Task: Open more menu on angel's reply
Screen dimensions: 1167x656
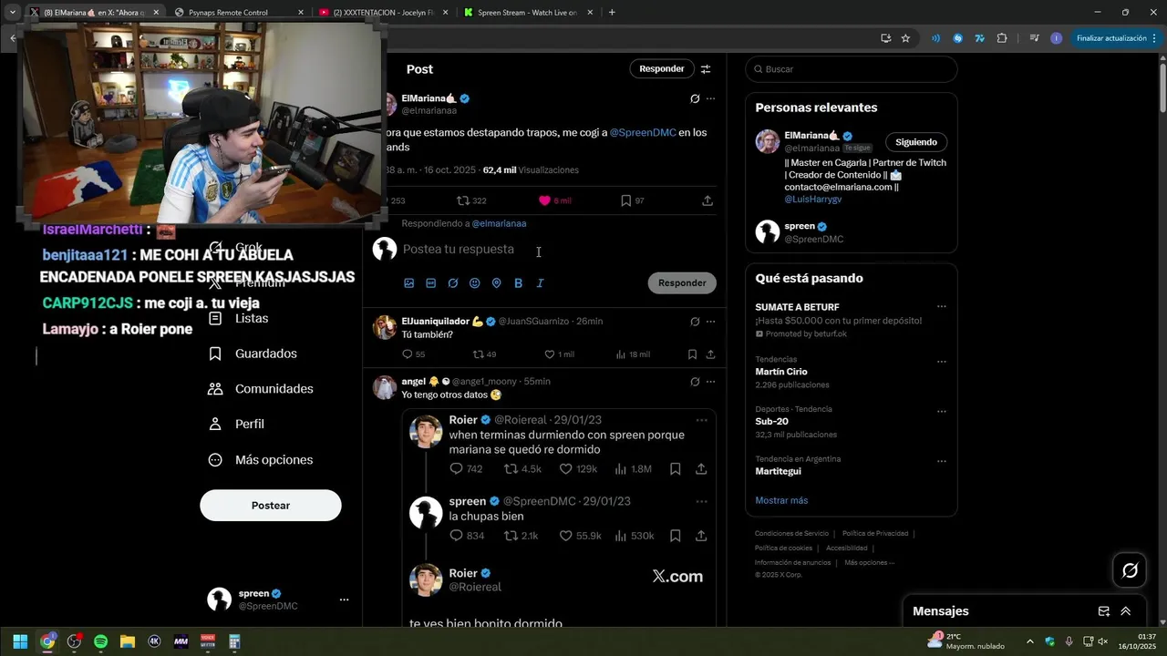Action: [x=710, y=382]
